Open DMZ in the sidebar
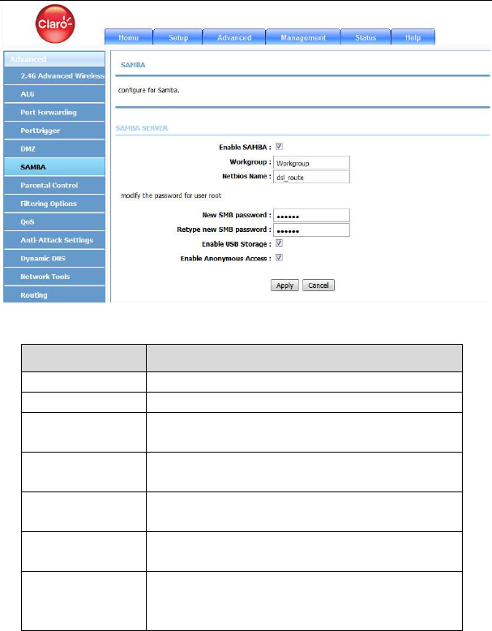The height and width of the screenshot is (631, 492). [54, 148]
